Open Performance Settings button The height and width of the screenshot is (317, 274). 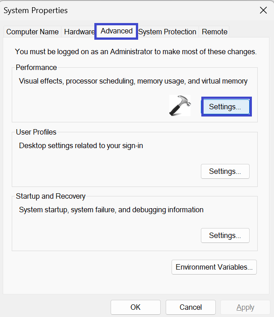(x=225, y=107)
